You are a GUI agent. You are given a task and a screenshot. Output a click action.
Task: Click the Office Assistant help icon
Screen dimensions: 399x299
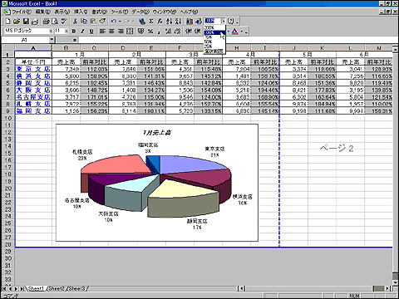tap(231, 22)
